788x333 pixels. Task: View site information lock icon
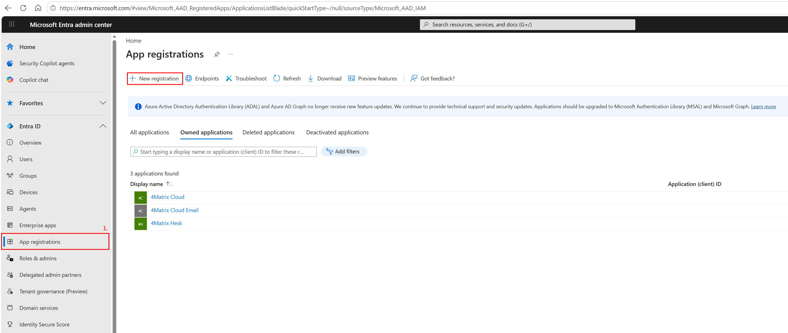click(53, 8)
